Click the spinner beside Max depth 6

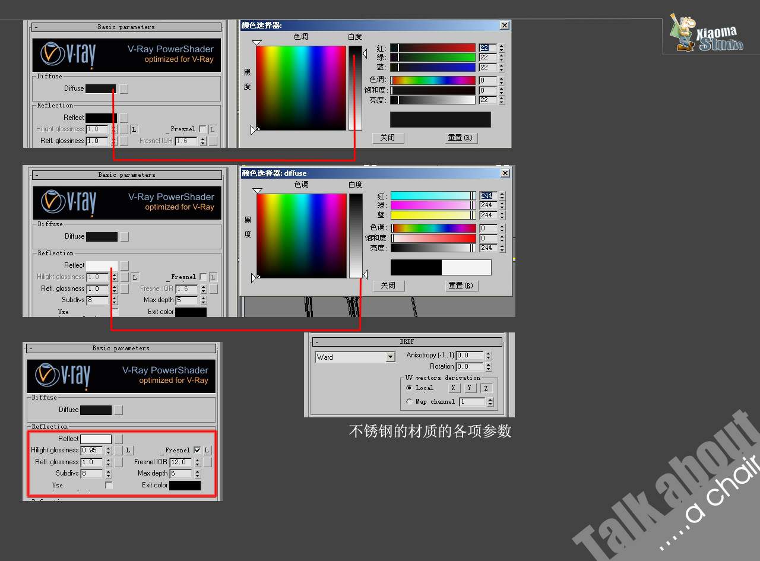coord(197,474)
